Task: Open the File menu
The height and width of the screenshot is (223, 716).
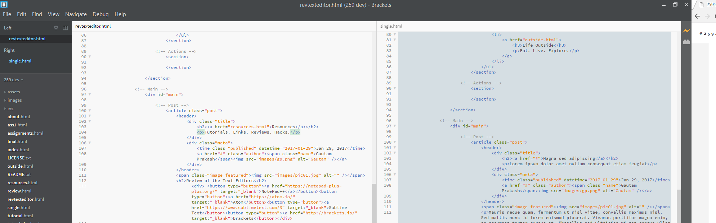Action: [7, 14]
